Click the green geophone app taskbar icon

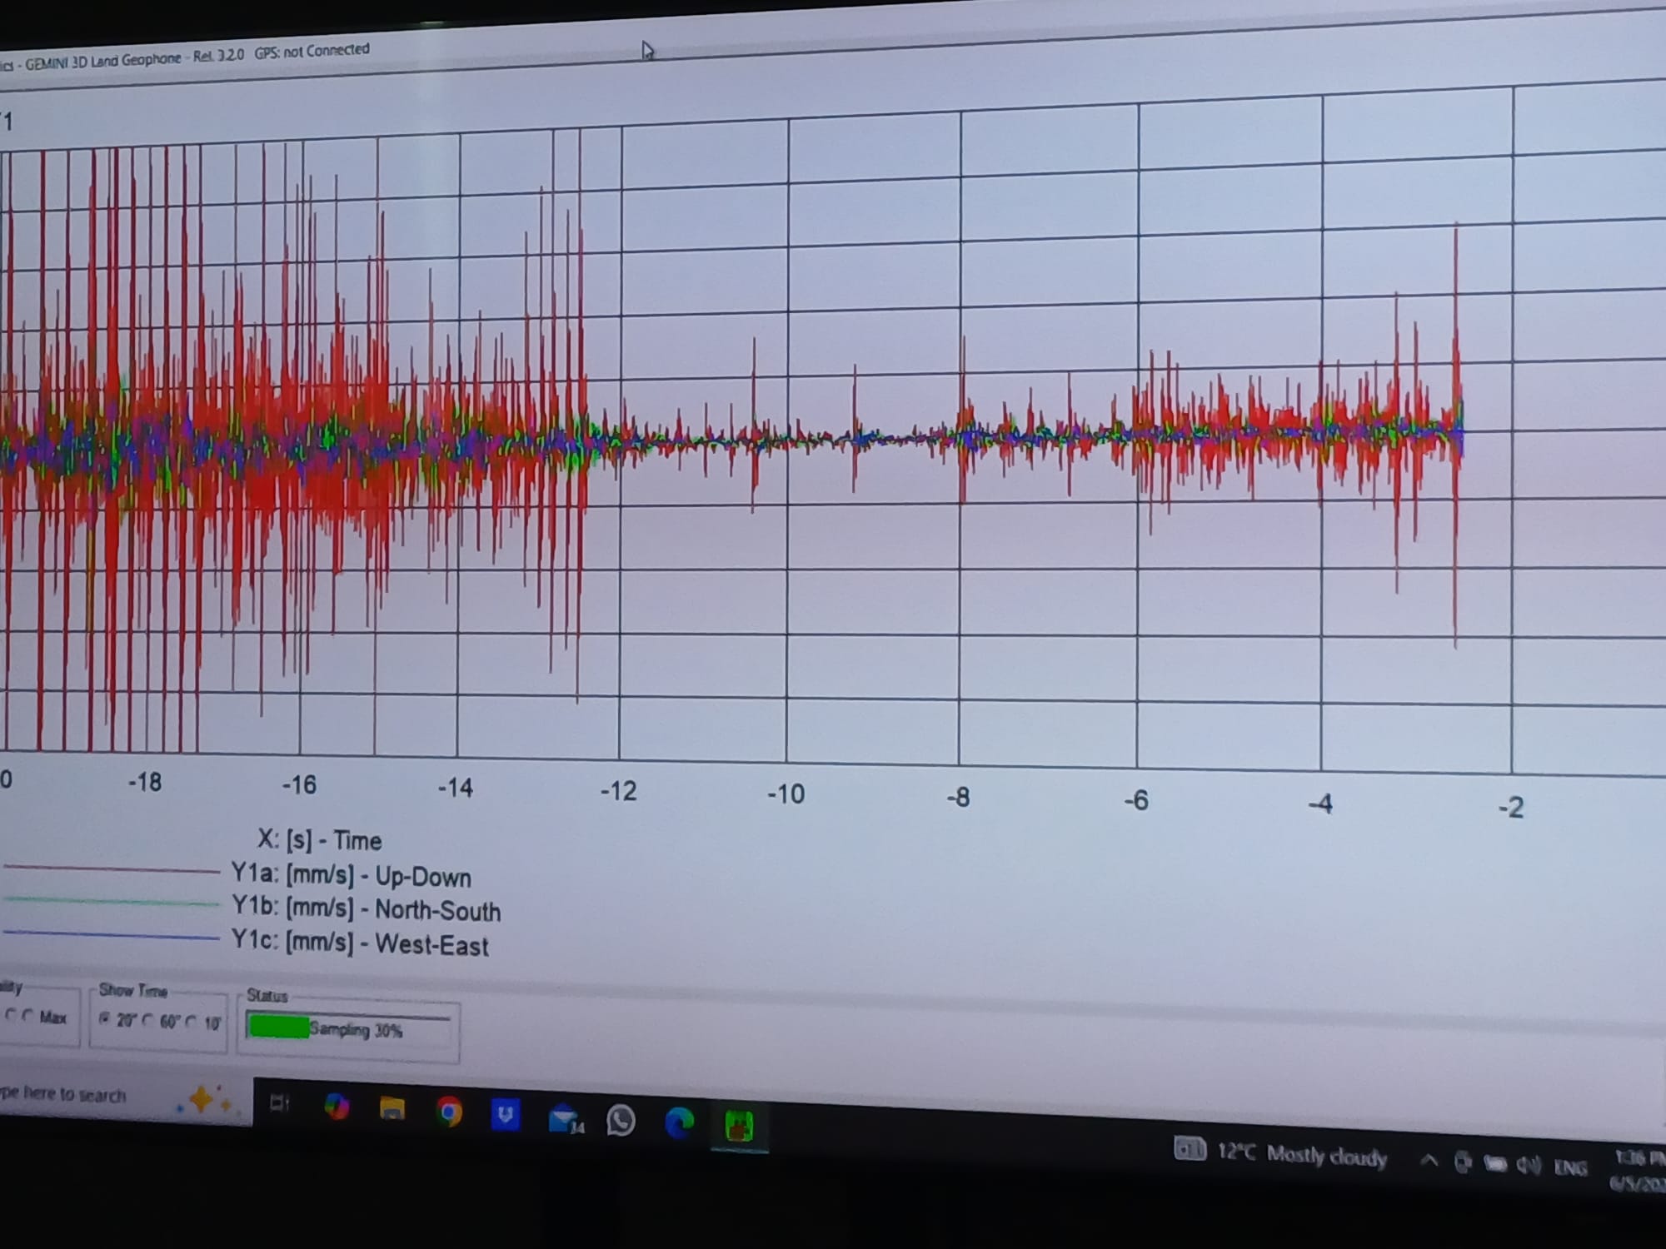(739, 1127)
